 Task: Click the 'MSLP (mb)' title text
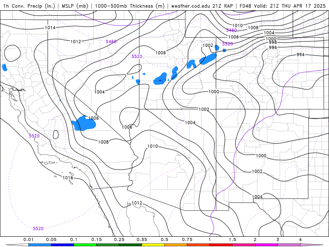(x=75, y=6)
